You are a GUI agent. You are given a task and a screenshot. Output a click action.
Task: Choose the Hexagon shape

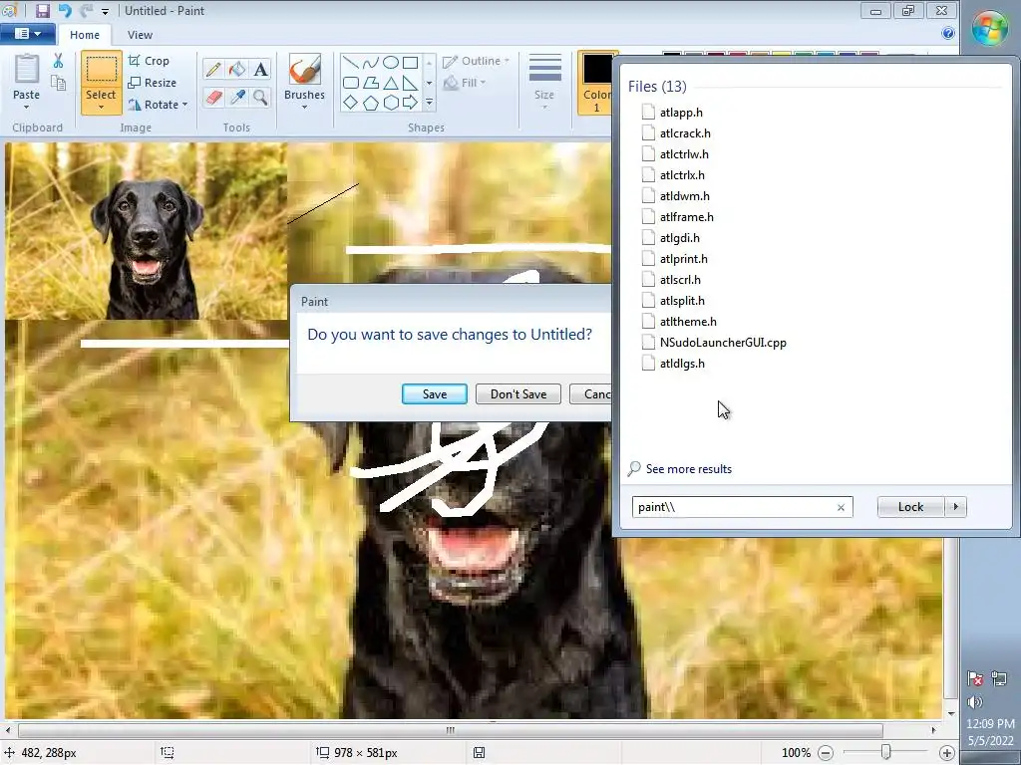point(391,103)
